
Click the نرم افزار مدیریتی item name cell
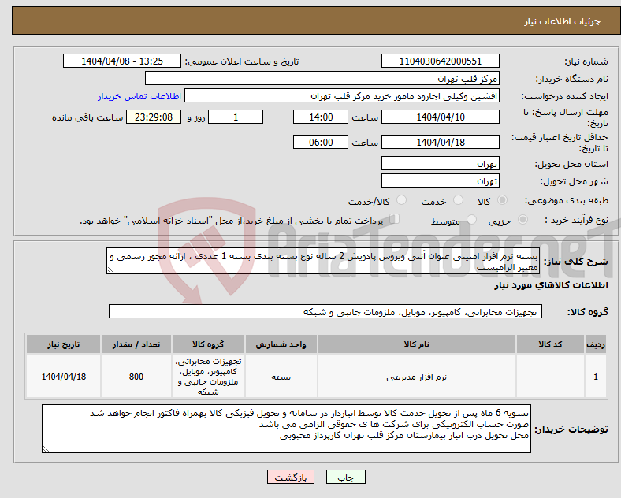pyautogui.click(x=416, y=377)
